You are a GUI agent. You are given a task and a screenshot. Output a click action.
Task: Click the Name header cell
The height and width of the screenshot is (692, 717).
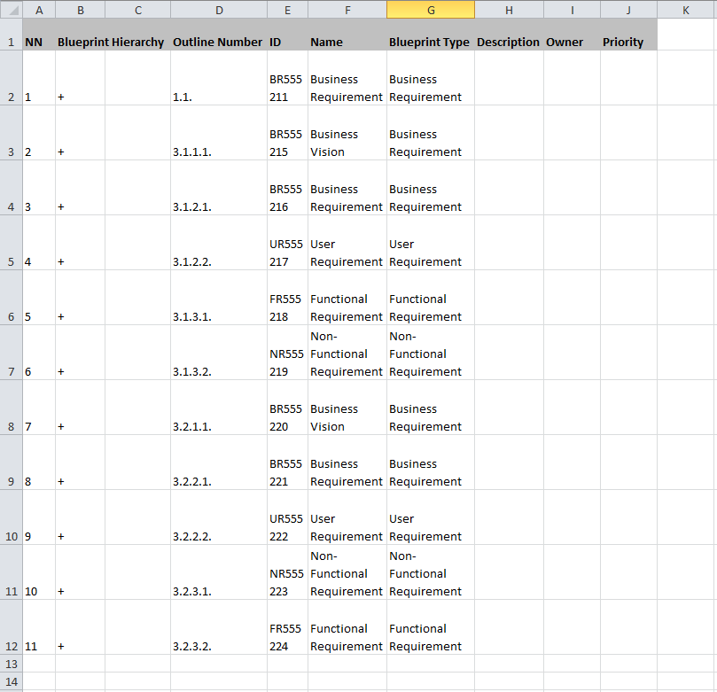point(347,35)
